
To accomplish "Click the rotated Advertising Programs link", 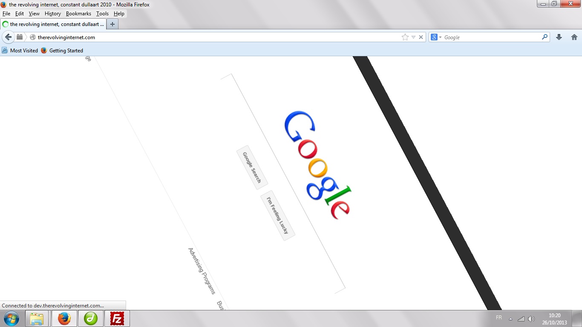I will tap(202, 271).
